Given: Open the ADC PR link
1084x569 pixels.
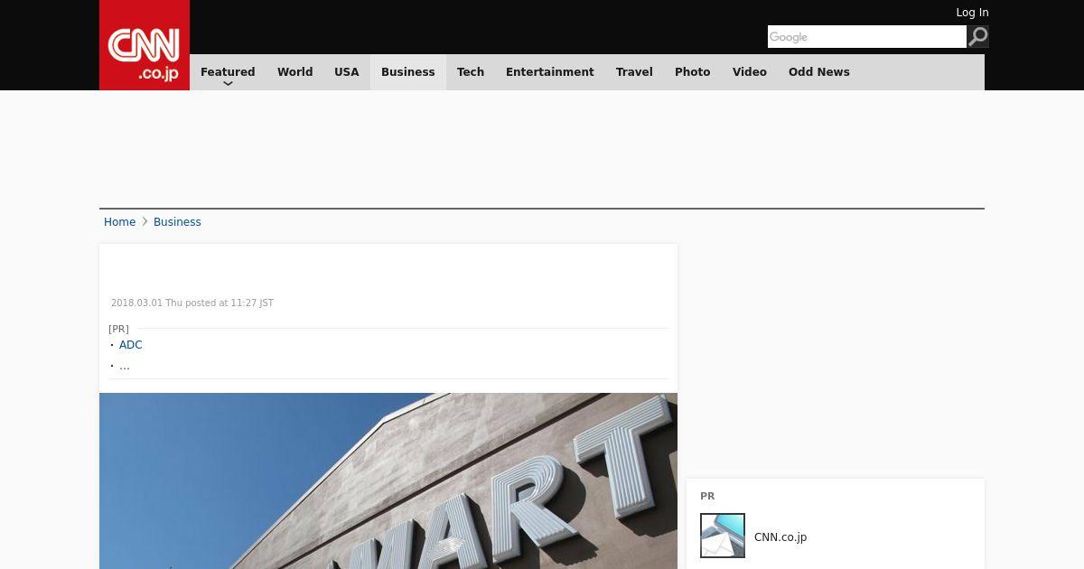Looking at the screenshot, I should [x=131, y=345].
